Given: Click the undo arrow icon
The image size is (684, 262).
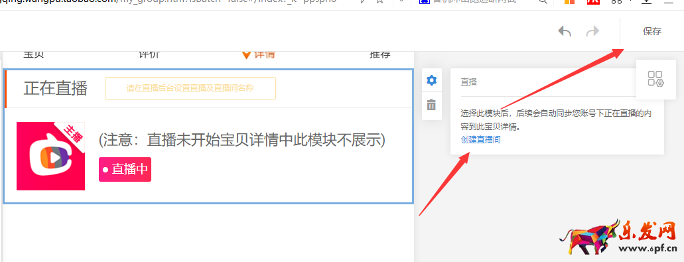Looking at the screenshot, I should tap(565, 31).
